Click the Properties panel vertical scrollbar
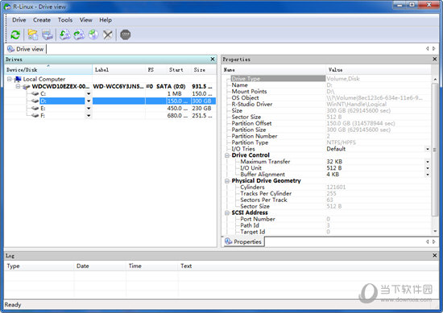Image resolution: width=443 pixels, height=313 pixels. tap(435, 150)
